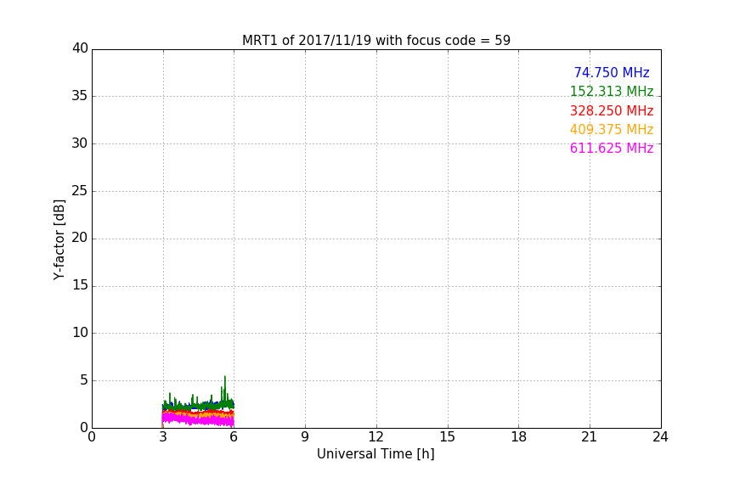Select the magenta 611.625 MHz legend label
The height and width of the screenshot is (489, 734).
[x=612, y=148]
